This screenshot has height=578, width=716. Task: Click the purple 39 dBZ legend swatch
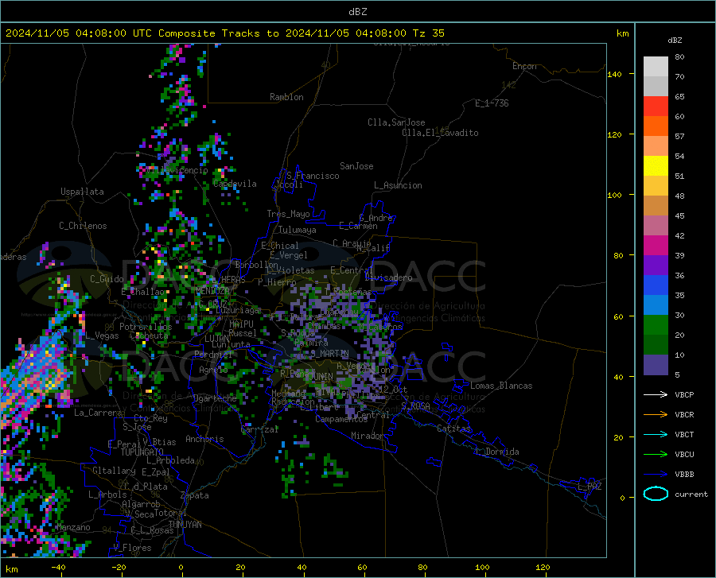tap(656, 266)
